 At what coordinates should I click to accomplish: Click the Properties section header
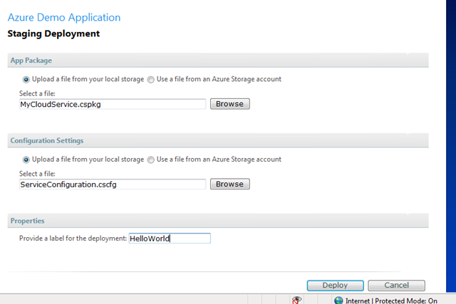coord(218,221)
